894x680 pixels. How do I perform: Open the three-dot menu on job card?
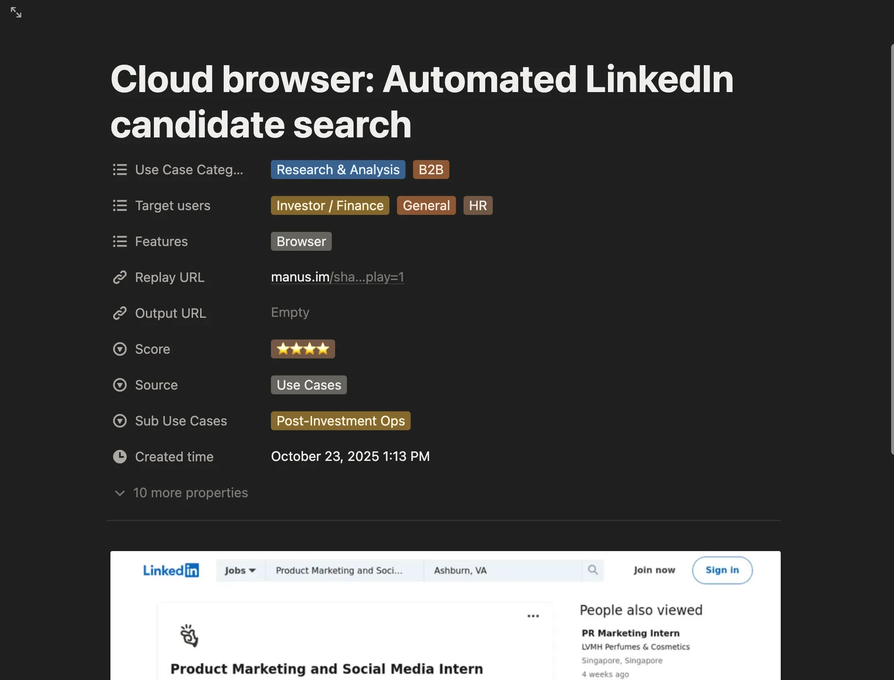[x=533, y=616]
